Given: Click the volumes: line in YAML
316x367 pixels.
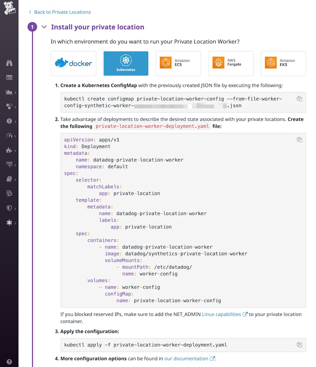Looking at the screenshot, I should (x=98, y=281).
